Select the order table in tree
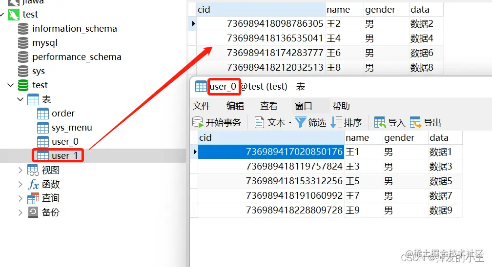Screen dimensions: 492x267 click(63, 114)
